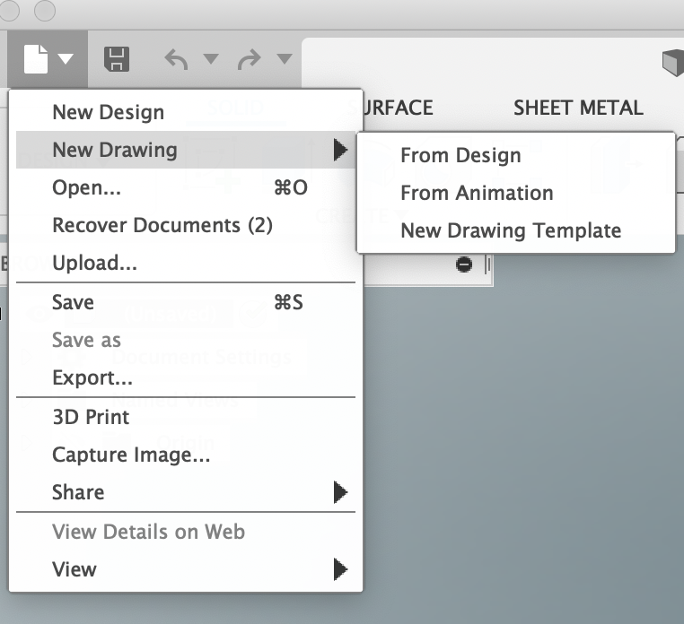
Task: Click the Save floppy disk icon
Action: coord(117,59)
